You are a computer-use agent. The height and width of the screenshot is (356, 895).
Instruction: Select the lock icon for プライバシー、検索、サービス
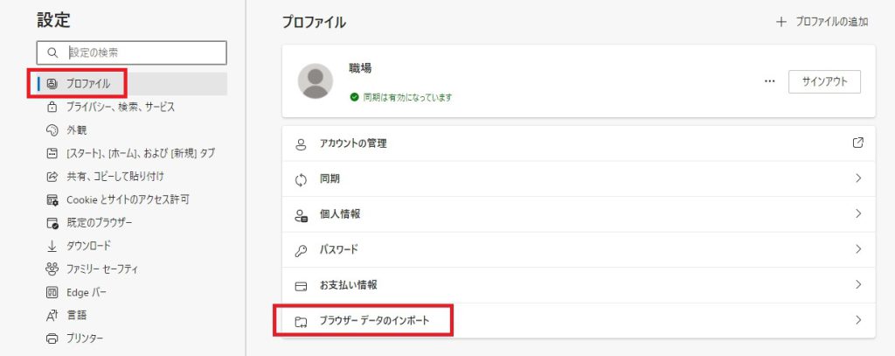(52, 107)
